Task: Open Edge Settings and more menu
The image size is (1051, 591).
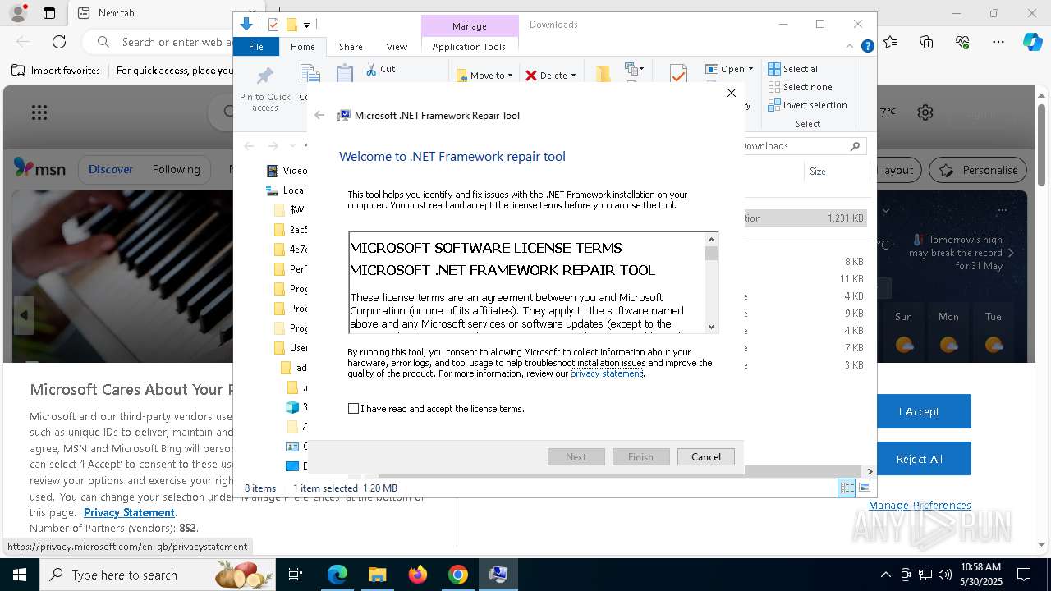Action: [998, 41]
